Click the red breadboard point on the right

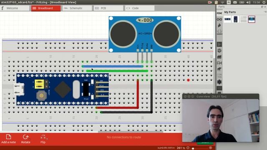coord(188,80)
